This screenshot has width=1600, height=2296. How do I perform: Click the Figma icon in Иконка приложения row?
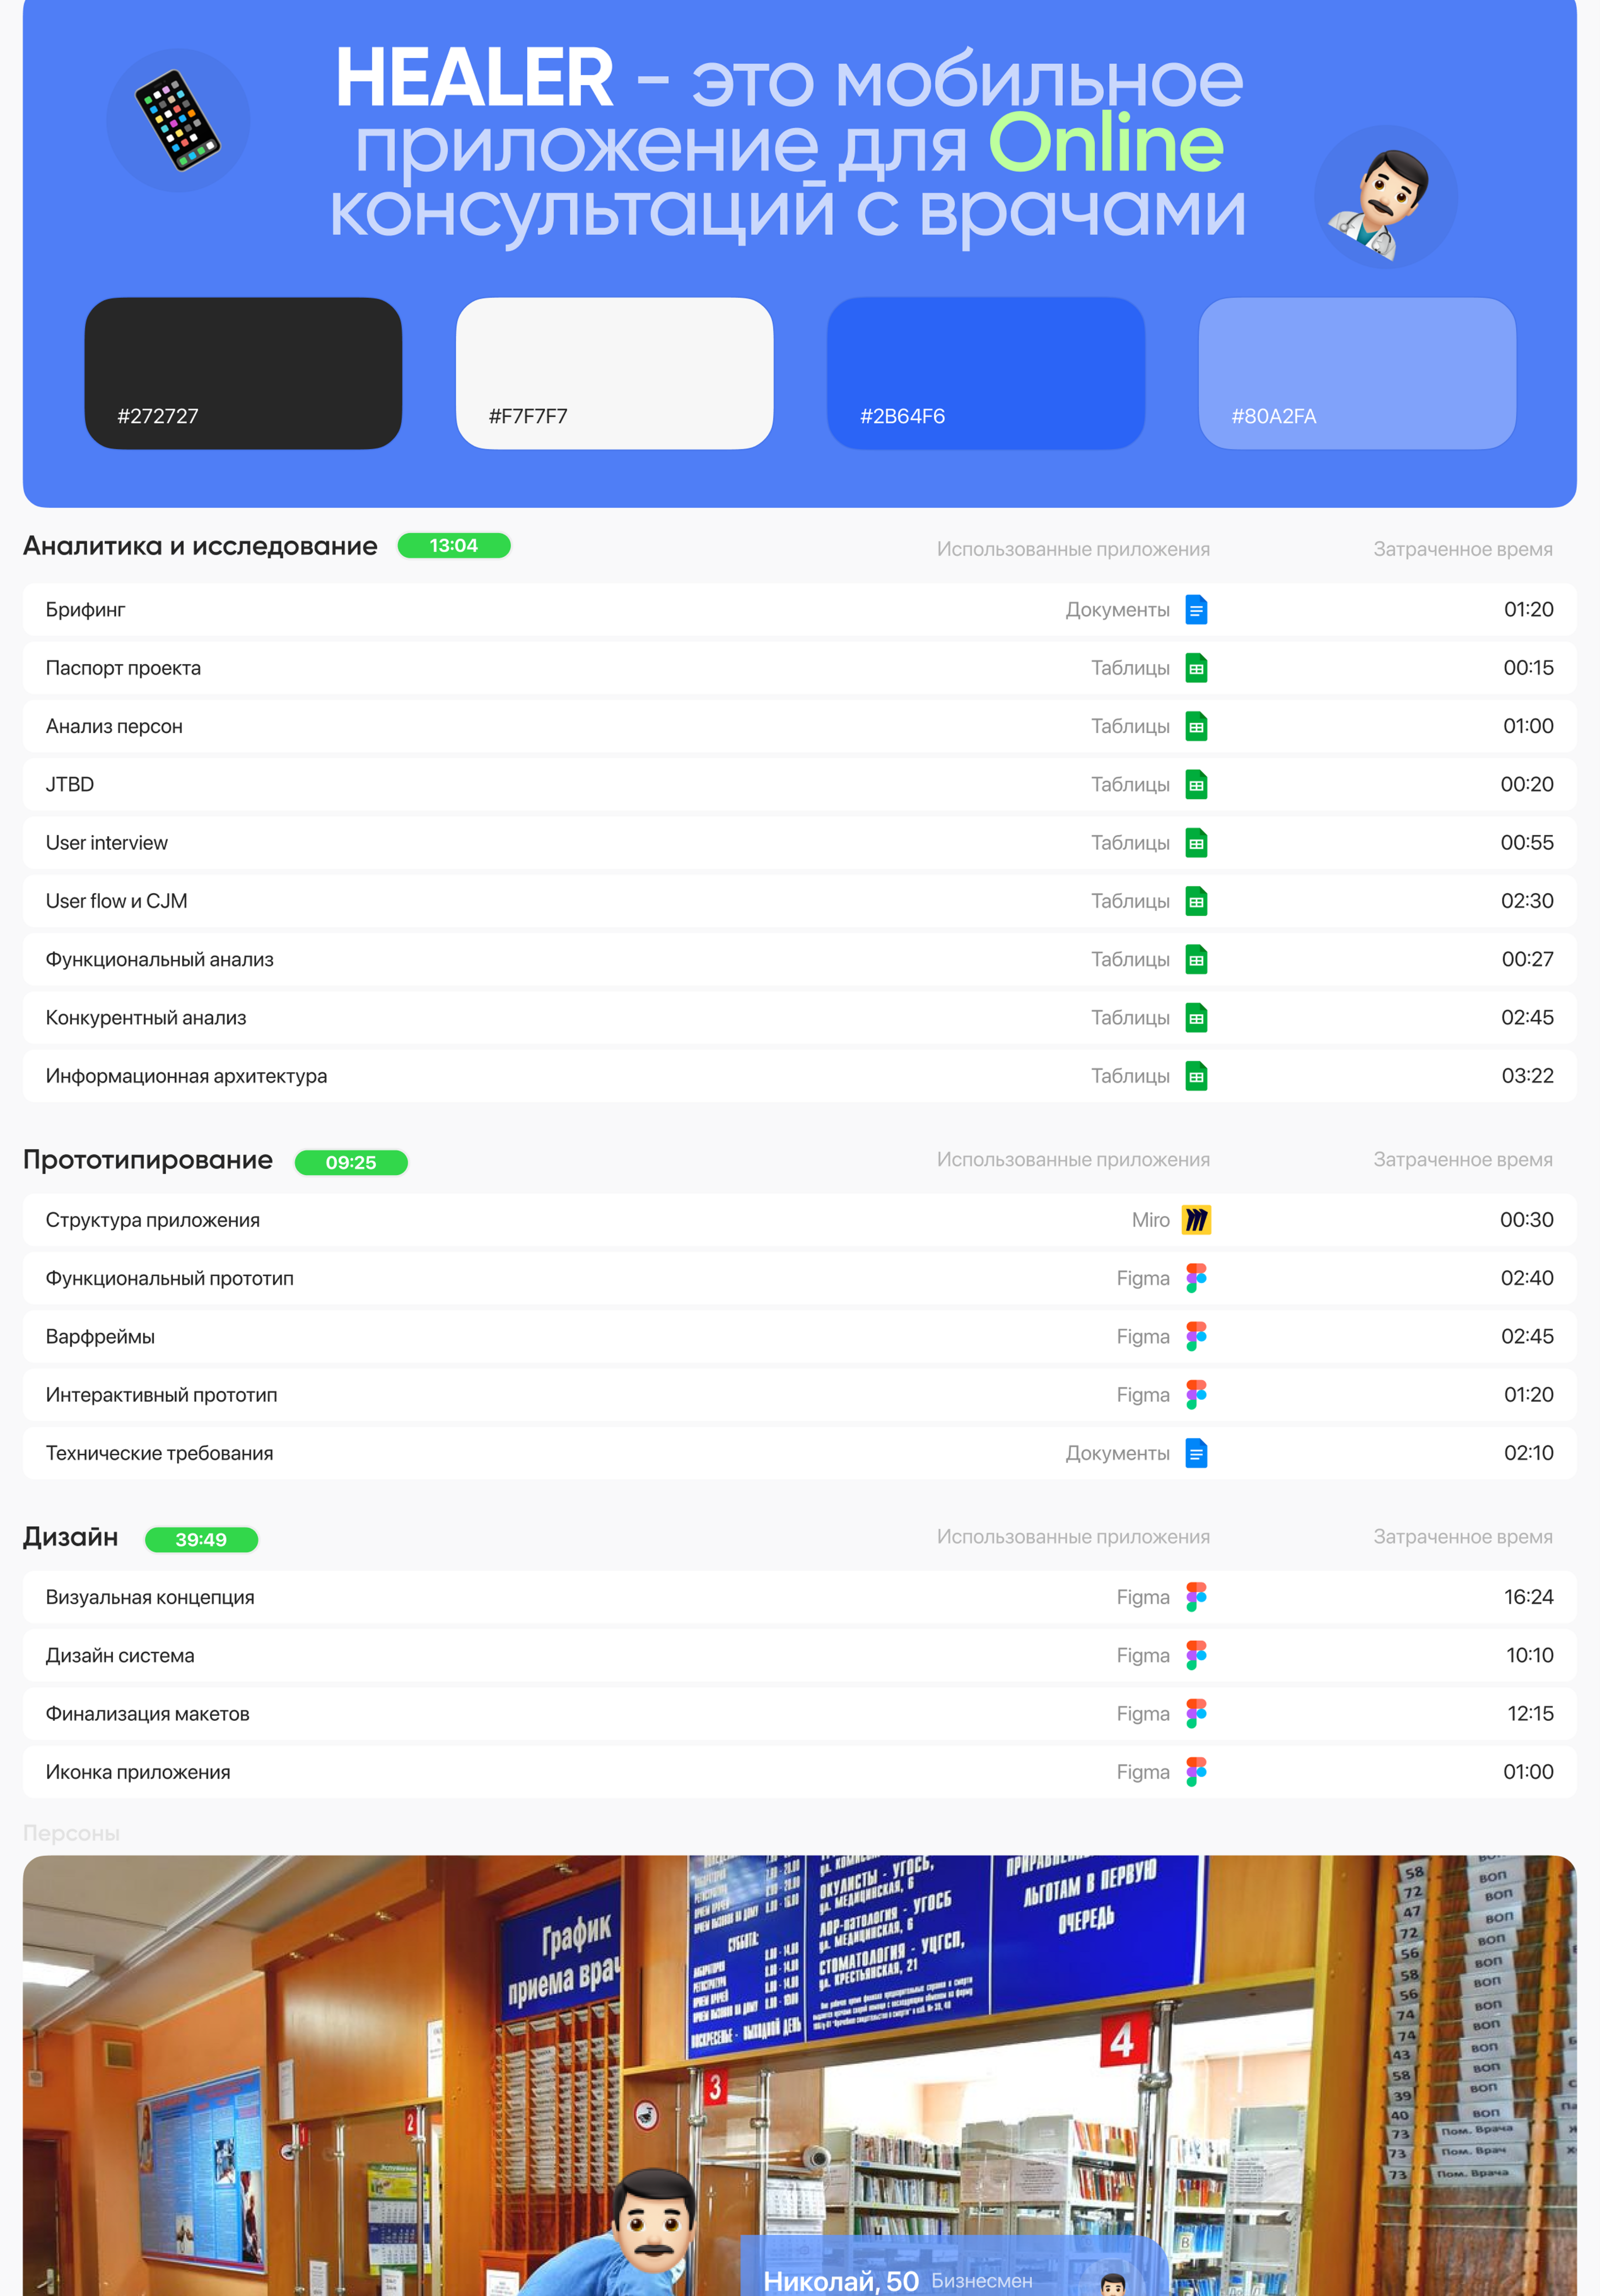coord(1196,1772)
